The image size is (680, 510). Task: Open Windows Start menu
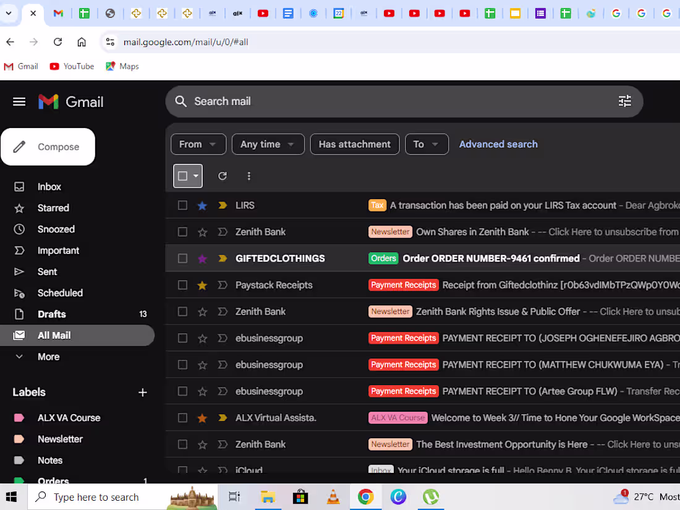coord(12,497)
